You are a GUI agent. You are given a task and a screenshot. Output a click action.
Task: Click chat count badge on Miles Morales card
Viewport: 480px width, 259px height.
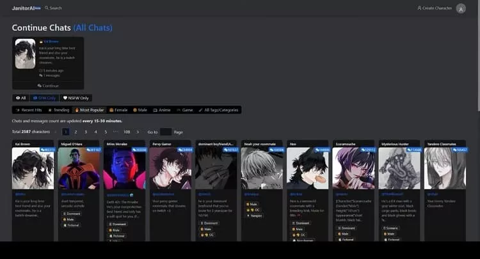tap(140, 150)
